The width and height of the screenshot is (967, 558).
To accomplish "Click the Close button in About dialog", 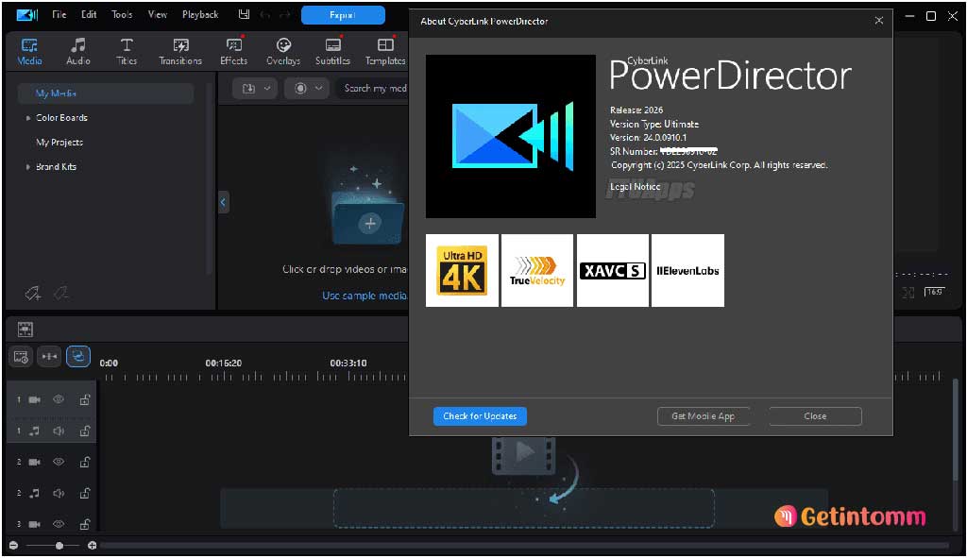I will point(815,416).
